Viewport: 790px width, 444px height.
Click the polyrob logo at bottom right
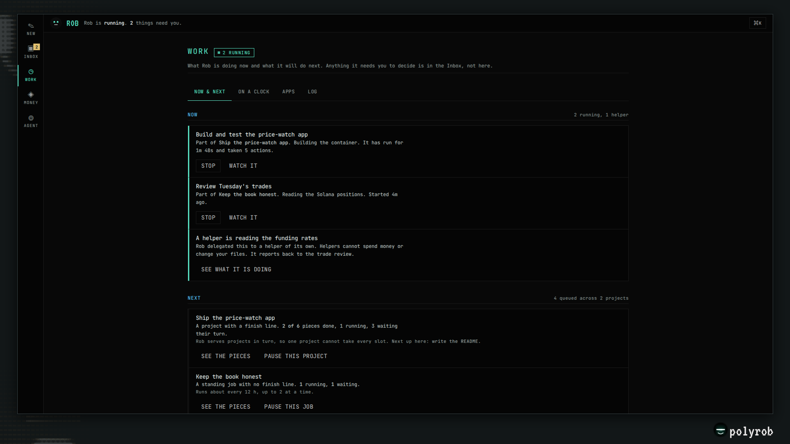[x=743, y=431]
